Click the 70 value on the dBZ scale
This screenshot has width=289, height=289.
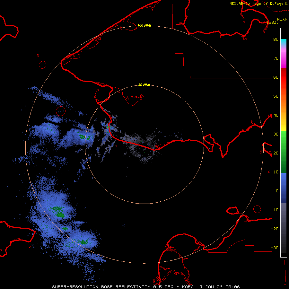pos(276,58)
